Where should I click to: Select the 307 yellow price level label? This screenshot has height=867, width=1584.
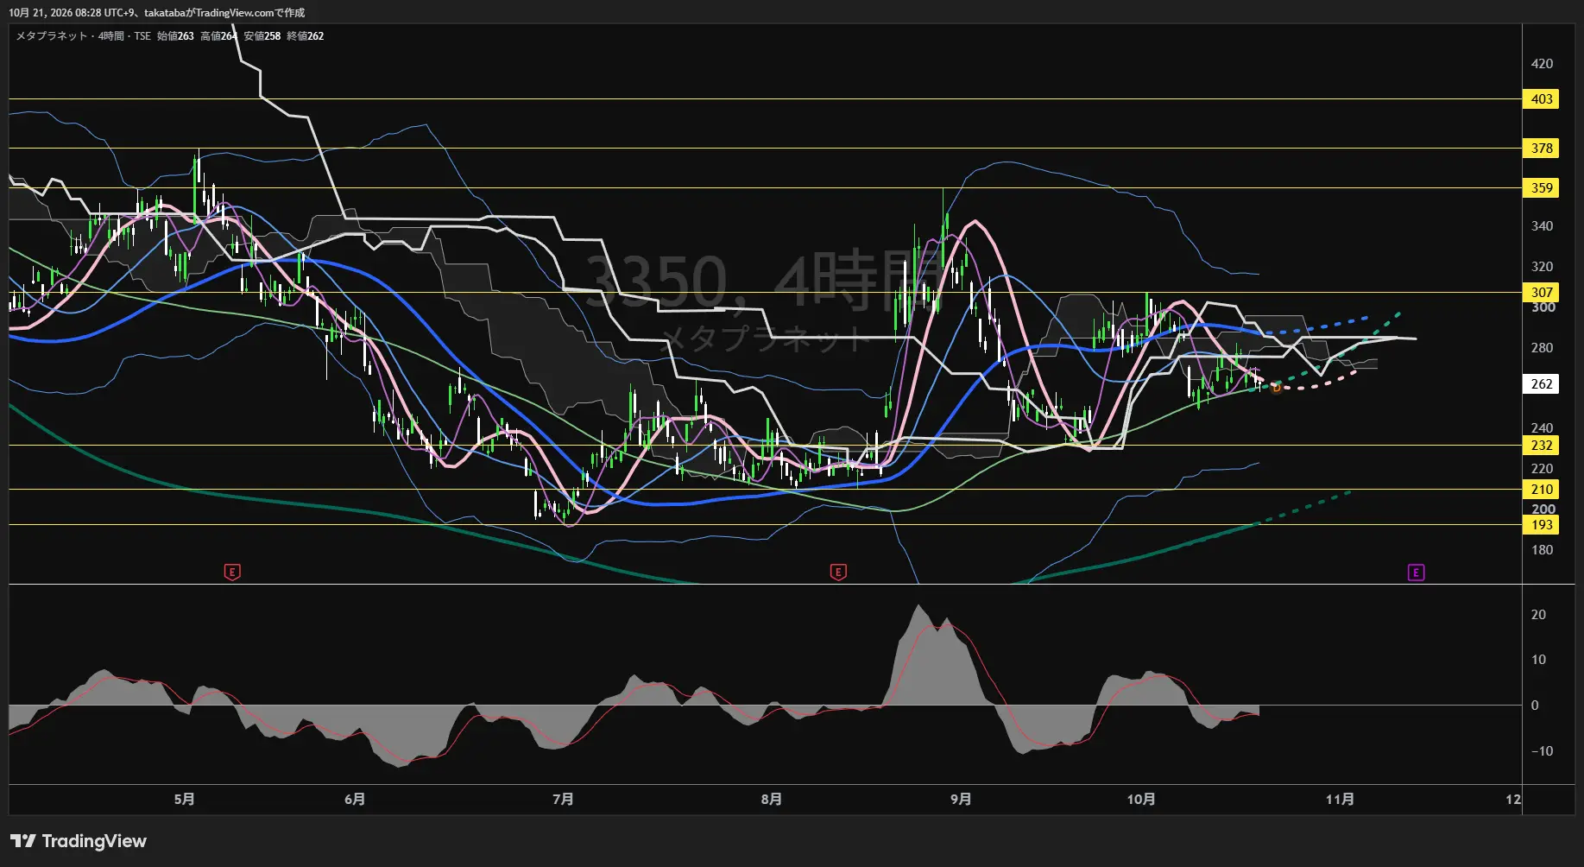tap(1541, 292)
